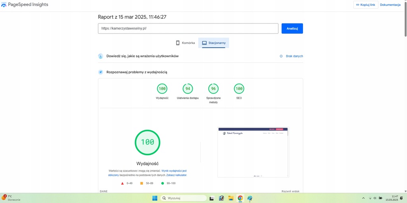The width and height of the screenshot is (407, 203).
Task: Select the SEO 100 score gauge
Action: 239,89
